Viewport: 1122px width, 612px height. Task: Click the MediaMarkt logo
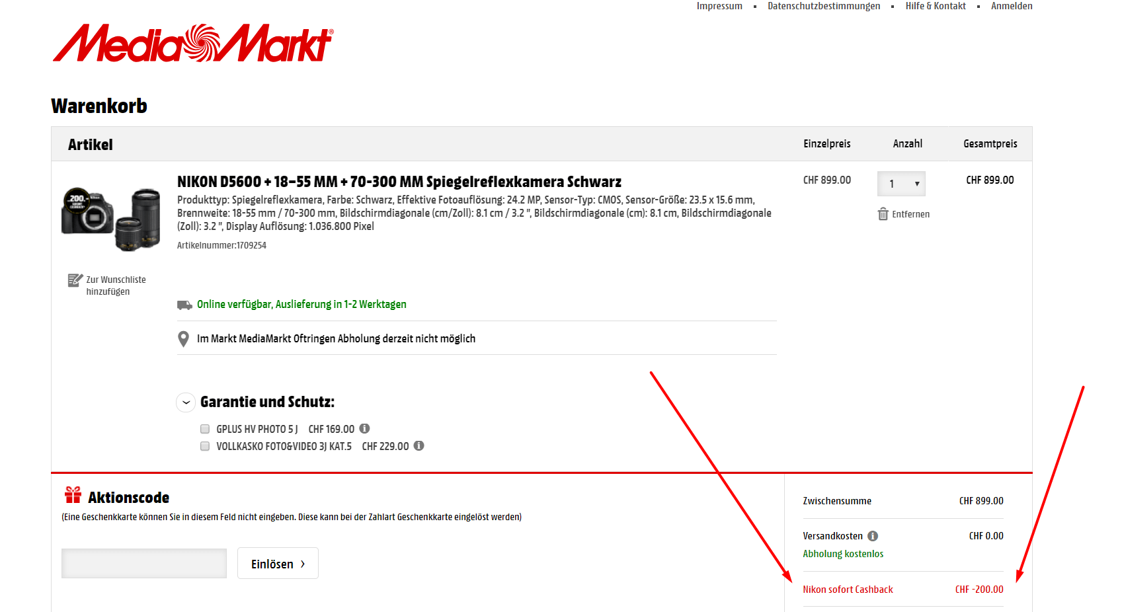click(193, 44)
